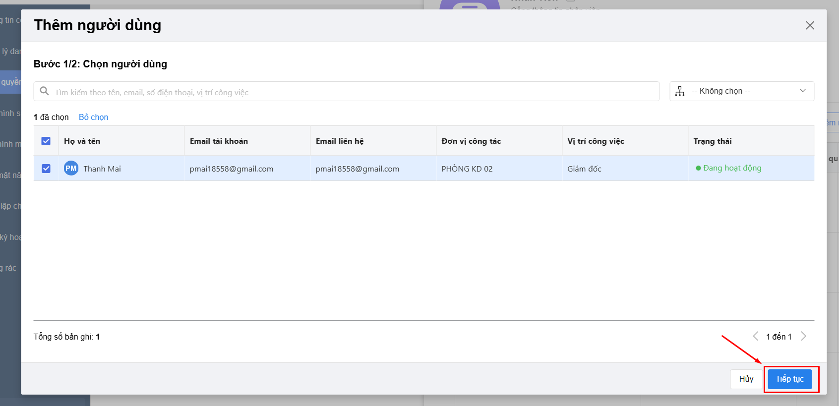Click the "Đơn vị công tác" column header
Screen dimensions: 839x406
point(471,141)
